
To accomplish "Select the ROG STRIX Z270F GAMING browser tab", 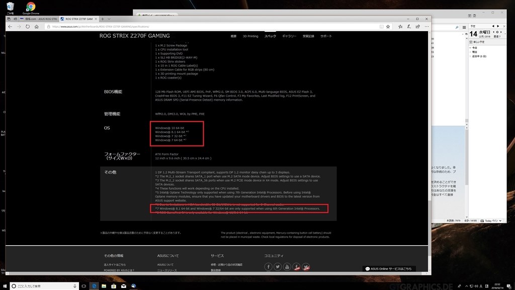I will pyautogui.click(x=79, y=19).
